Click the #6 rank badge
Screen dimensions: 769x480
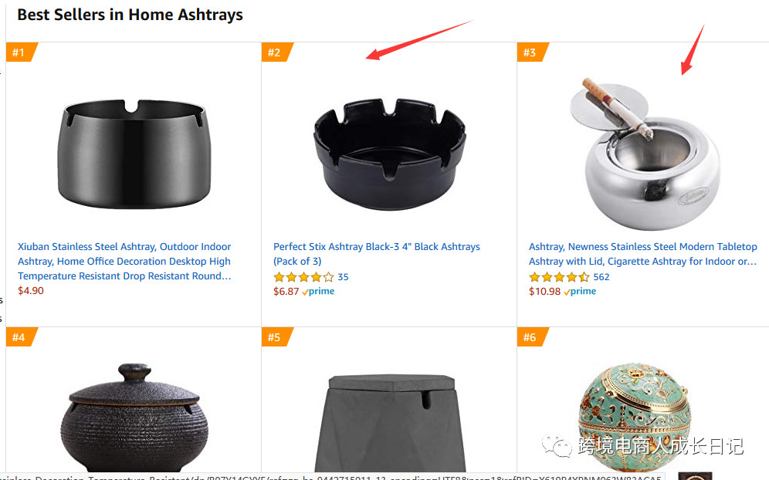pos(530,337)
